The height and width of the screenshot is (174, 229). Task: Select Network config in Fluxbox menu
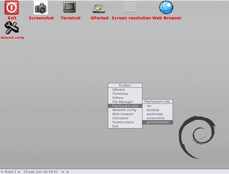[125, 110]
